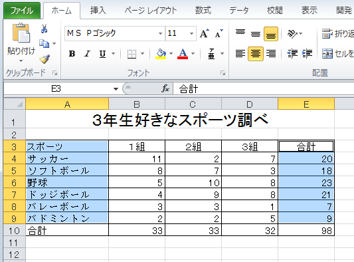The height and width of the screenshot is (262, 354).
Task: Align text left
Action: tap(240, 54)
